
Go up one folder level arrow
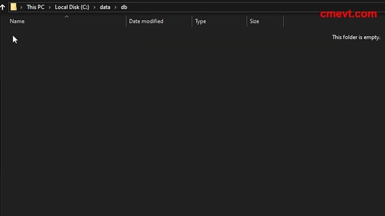click(x=2, y=7)
